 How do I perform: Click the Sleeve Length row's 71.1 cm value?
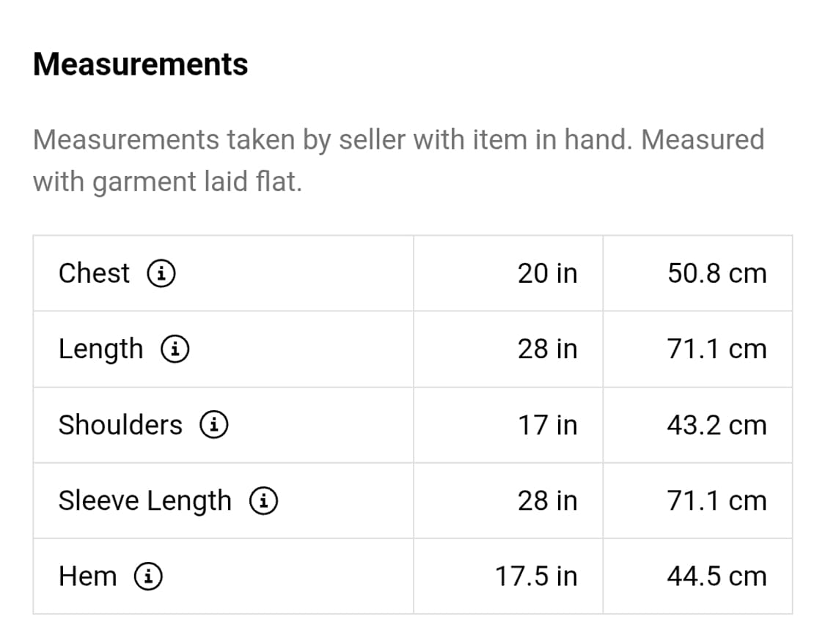point(716,501)
